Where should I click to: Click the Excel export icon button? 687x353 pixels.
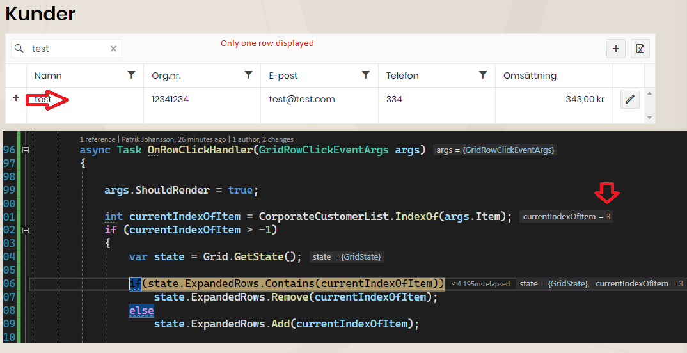click(640, 49)
